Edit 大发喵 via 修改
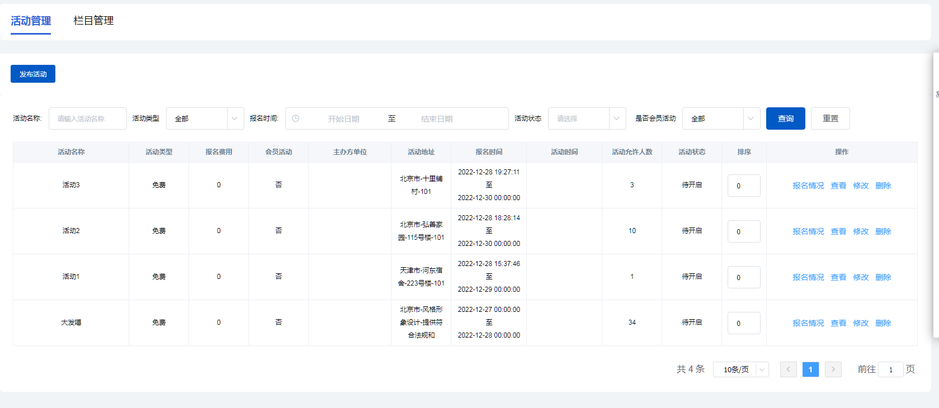 861,323
